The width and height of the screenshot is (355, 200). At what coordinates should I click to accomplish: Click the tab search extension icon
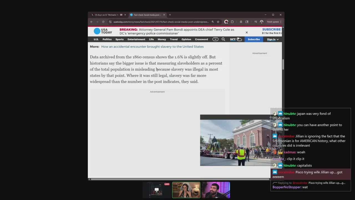(x=247, y=22)
